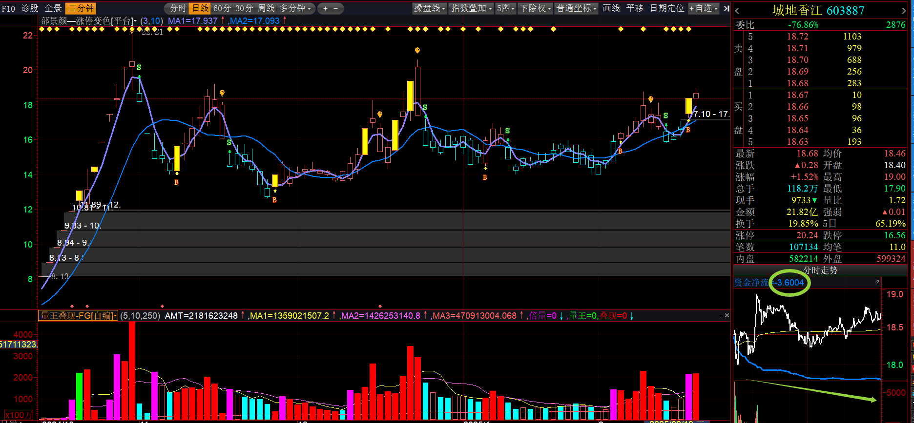
Task: Open volume indicator dropdown 量王叠现-FG[自编]
Action: tap(78, 316)
